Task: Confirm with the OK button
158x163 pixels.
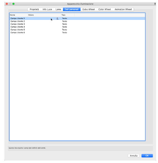Action: [x=147, y=156]
